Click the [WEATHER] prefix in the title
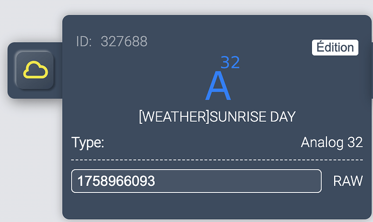373x222 pixels. pyautogui.click(x=174, y=117)
